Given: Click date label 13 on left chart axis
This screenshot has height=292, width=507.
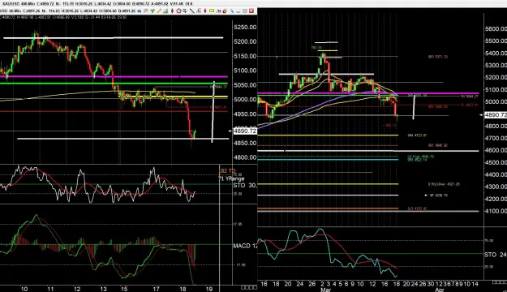Looking at the screenshot, I should coord(103,289).
